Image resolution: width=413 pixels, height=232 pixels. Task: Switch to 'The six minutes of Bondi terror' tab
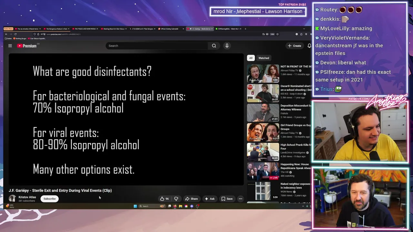(x=27, y=29)
